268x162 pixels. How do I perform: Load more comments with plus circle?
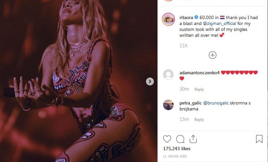[212, 55]
